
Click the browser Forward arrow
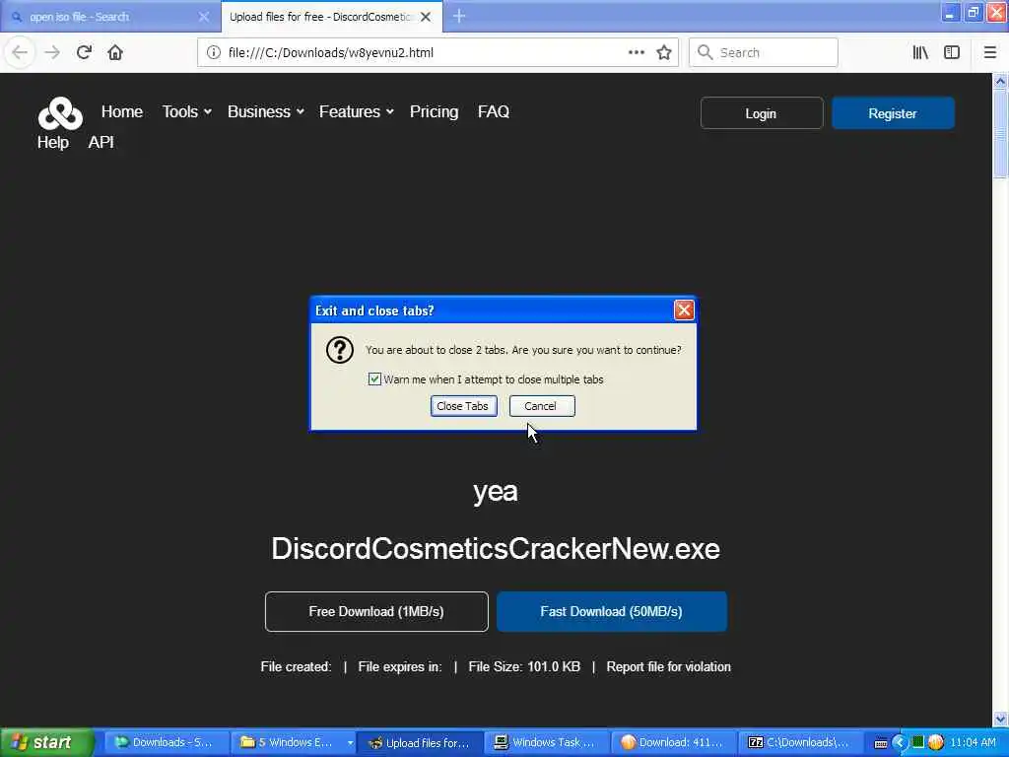52,52
